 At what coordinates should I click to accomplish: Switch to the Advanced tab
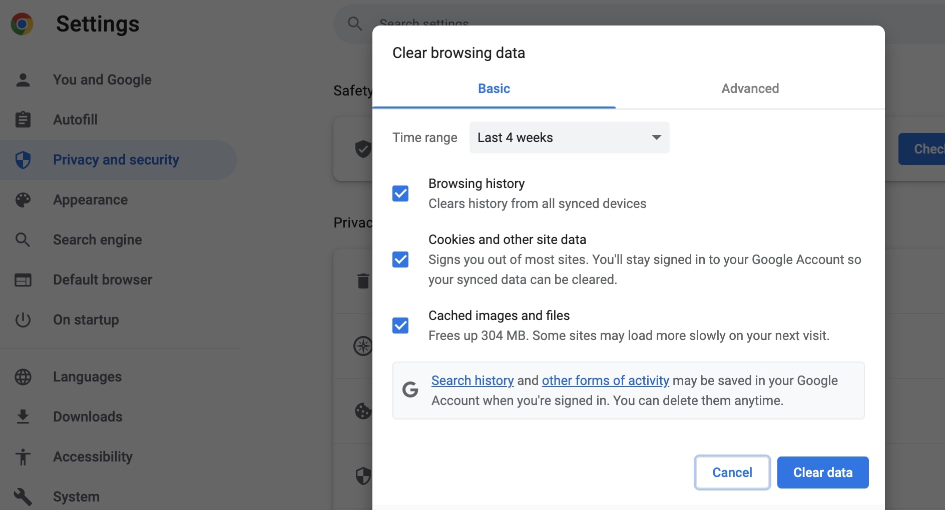coord(750,88)
